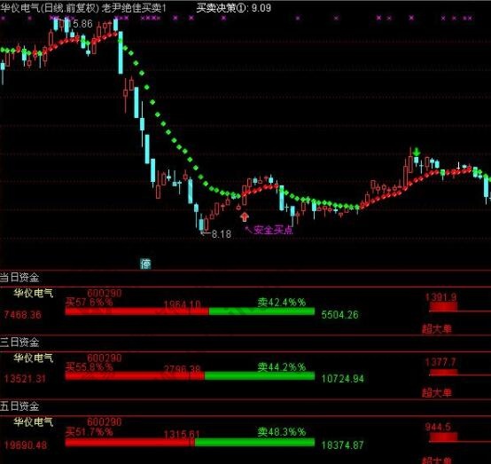
Task: Click the 买卖决策①: 9.09 indicator value
Action: 234,8
